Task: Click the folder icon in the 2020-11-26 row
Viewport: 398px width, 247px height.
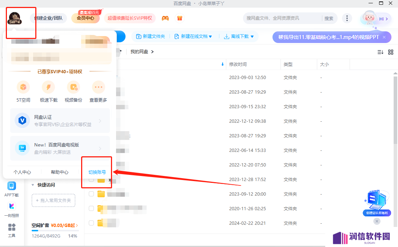Action: (x=101, y=209)
